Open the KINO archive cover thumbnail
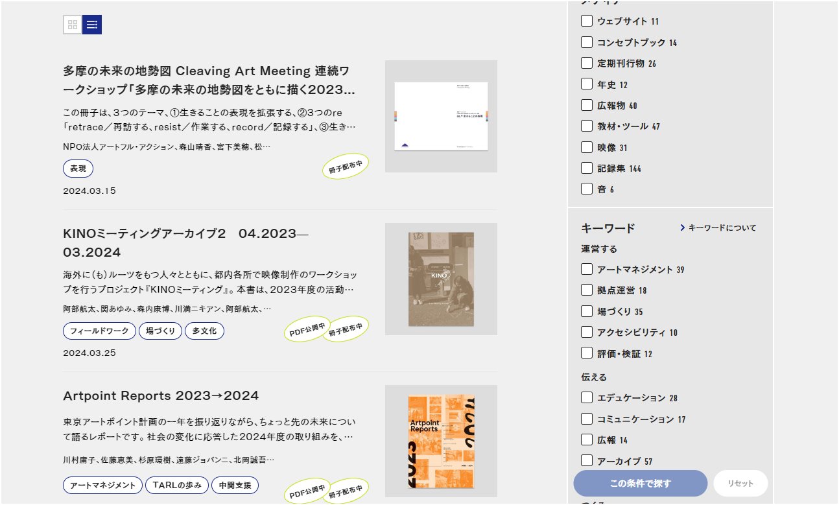This screenshot has height=505, width=839. [441, 279]
